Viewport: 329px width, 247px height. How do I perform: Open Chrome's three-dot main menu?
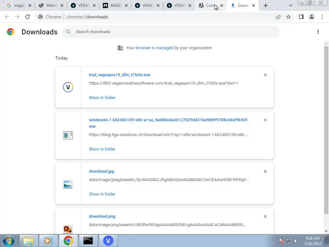pos(322,17)
